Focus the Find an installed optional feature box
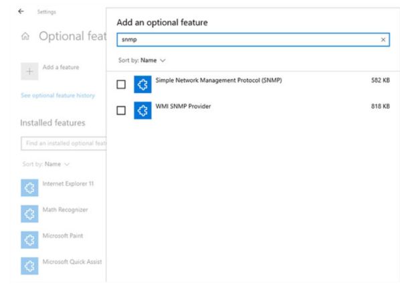 [64, 143]
